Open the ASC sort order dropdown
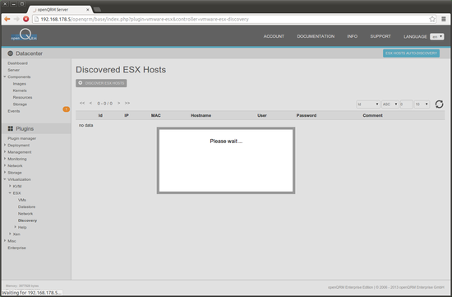 [x=390, y=104]
